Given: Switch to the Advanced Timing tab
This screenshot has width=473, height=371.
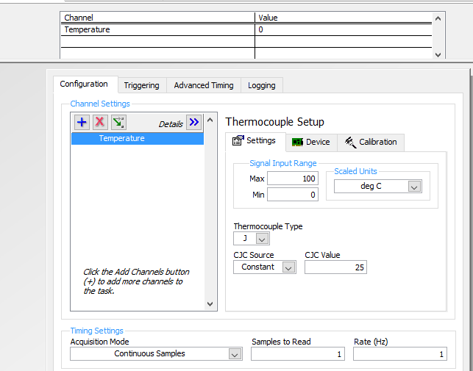Looking at the screenshot, I should tap(204, 86).
